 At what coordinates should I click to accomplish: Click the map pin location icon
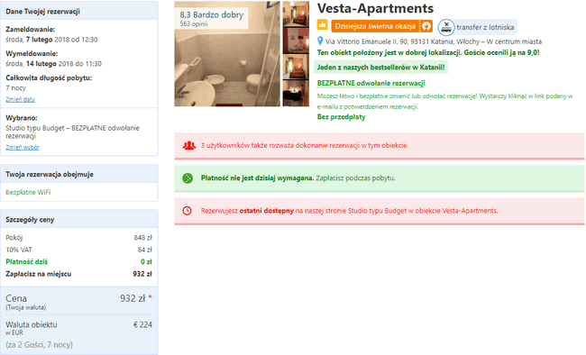tap(320, 41)
